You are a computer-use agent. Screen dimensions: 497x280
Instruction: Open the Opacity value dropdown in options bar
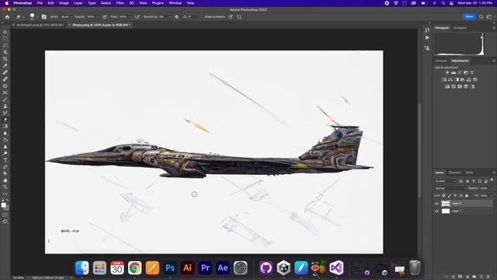coord(97,17)
